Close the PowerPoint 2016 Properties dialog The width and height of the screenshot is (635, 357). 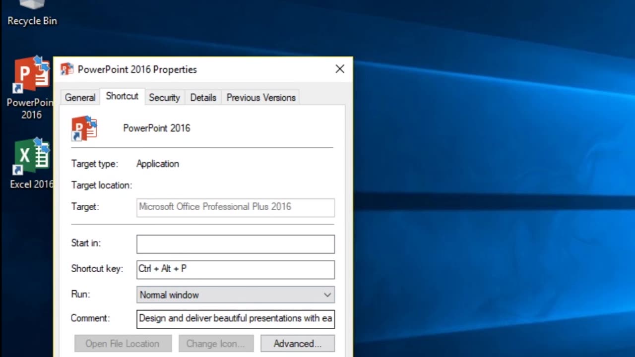(340, 69)
